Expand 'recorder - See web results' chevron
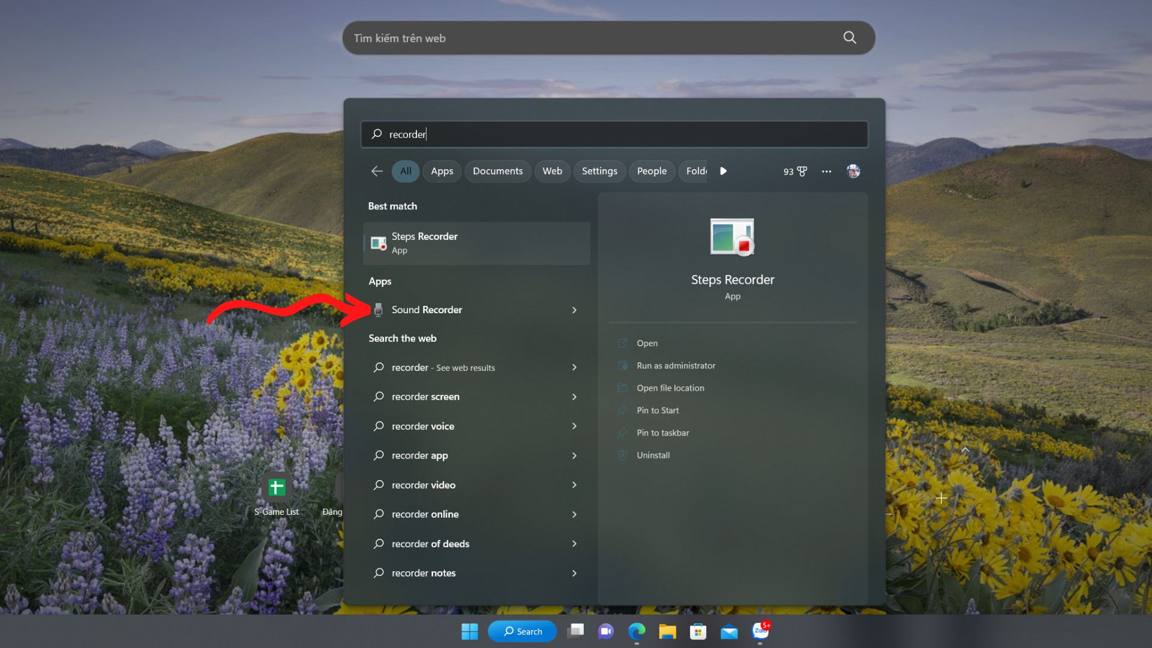Viewport: 1152px width, 648px height. 574,367
